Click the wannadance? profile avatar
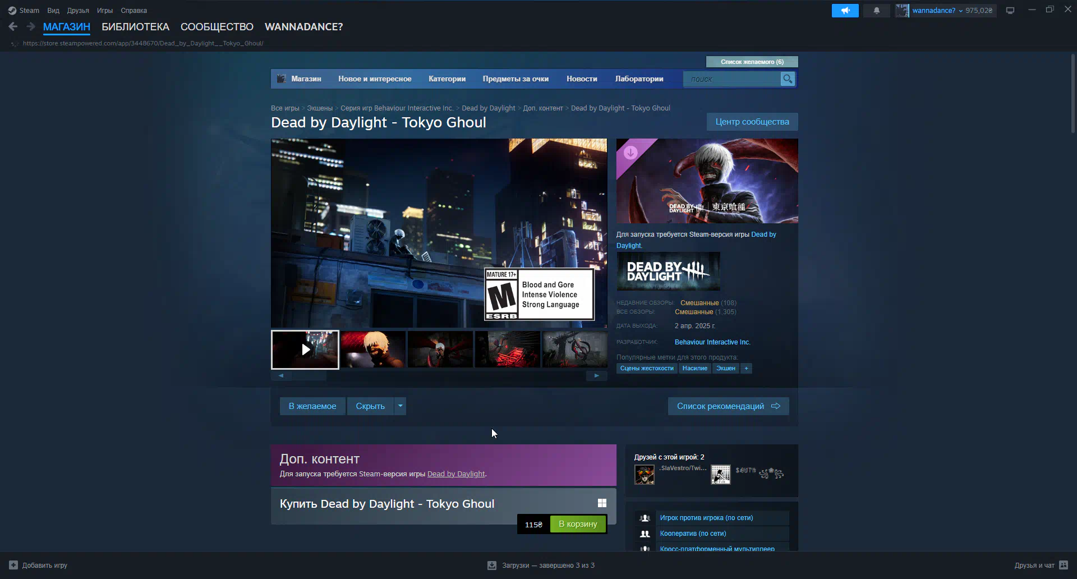Screen dimensions: 1077x579 [902, 10]
